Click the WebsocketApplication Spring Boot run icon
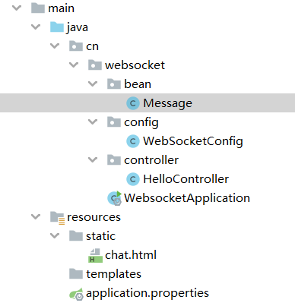295x306 pixels. click(115, 198)
